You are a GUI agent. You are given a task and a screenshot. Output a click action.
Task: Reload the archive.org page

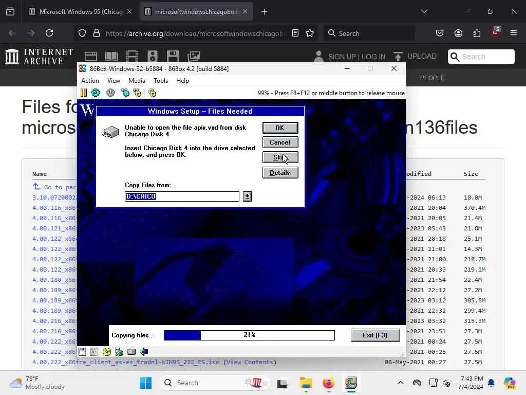49,33
